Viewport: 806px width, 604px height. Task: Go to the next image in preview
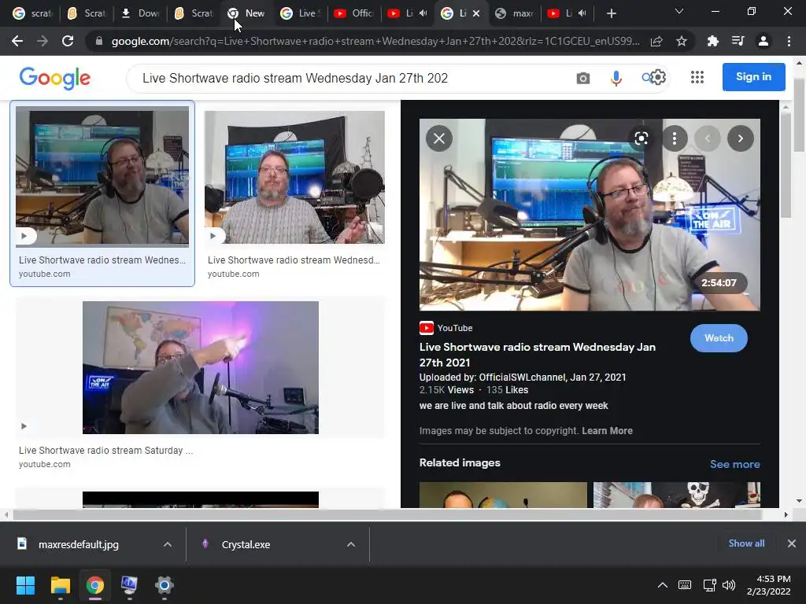(x=740, y=138)
